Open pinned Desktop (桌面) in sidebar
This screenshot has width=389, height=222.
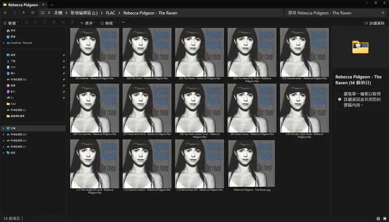click(x=11, y=55)
